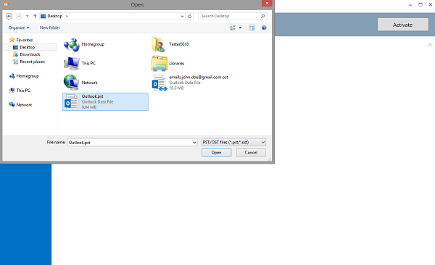Screen dimensions: 435x265
Task: Open recent locations dropdown arrow
Action: (x=28, y=16)
